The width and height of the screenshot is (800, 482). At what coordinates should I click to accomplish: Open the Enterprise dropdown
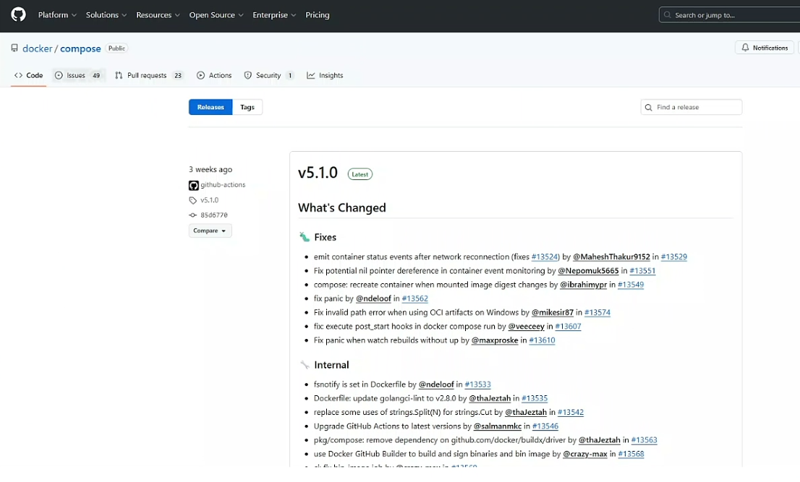coord(274,14)
